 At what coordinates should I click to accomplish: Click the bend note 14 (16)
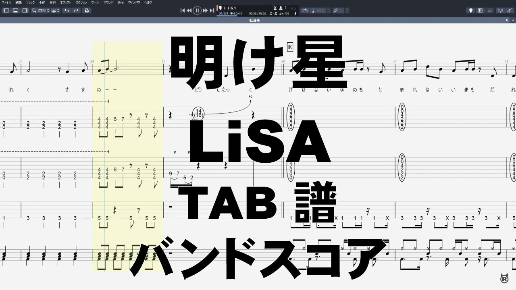pos(198,113)
